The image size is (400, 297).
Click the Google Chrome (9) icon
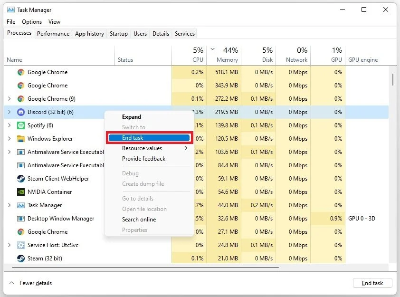coord(20,99)
